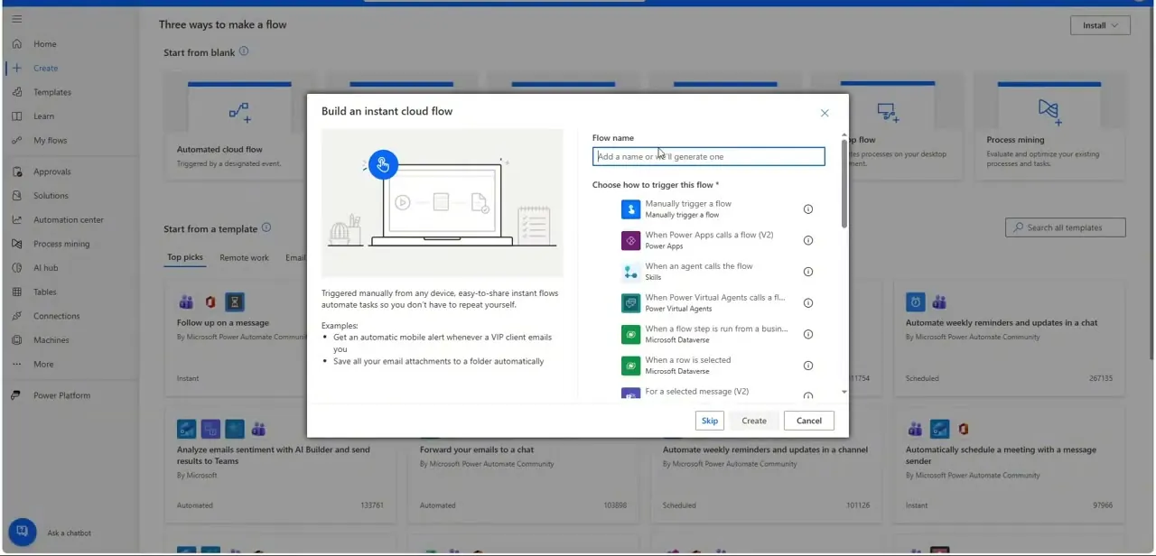Open Automatically schedule a meeting template
Viewport: 1156px width, 556px height.
click(x=1009, y=465)
